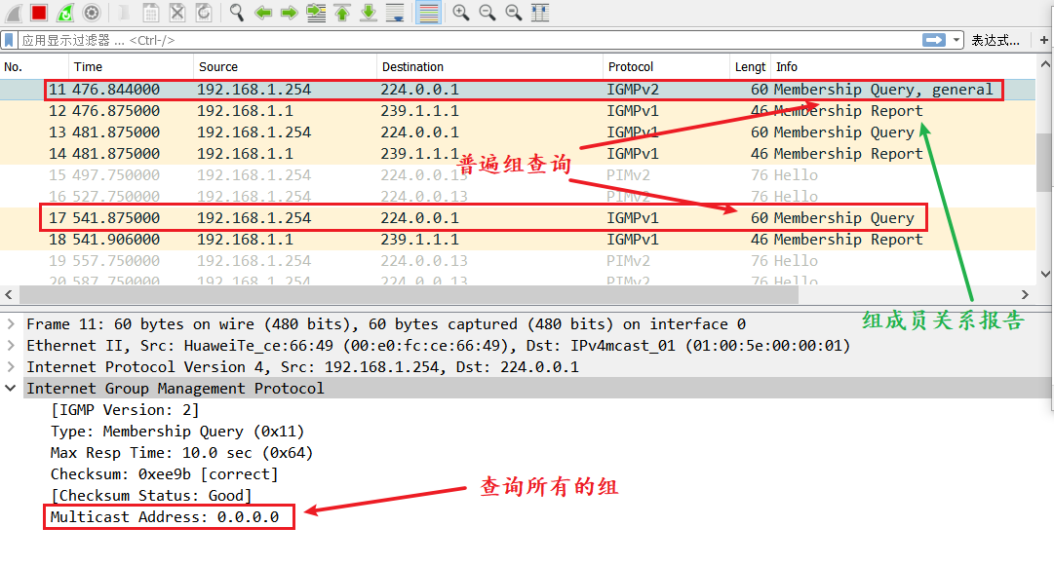This screenshot has height=565, width=1054.
Task: Select packet 12 Membership Report row
Action: point(518,111)
